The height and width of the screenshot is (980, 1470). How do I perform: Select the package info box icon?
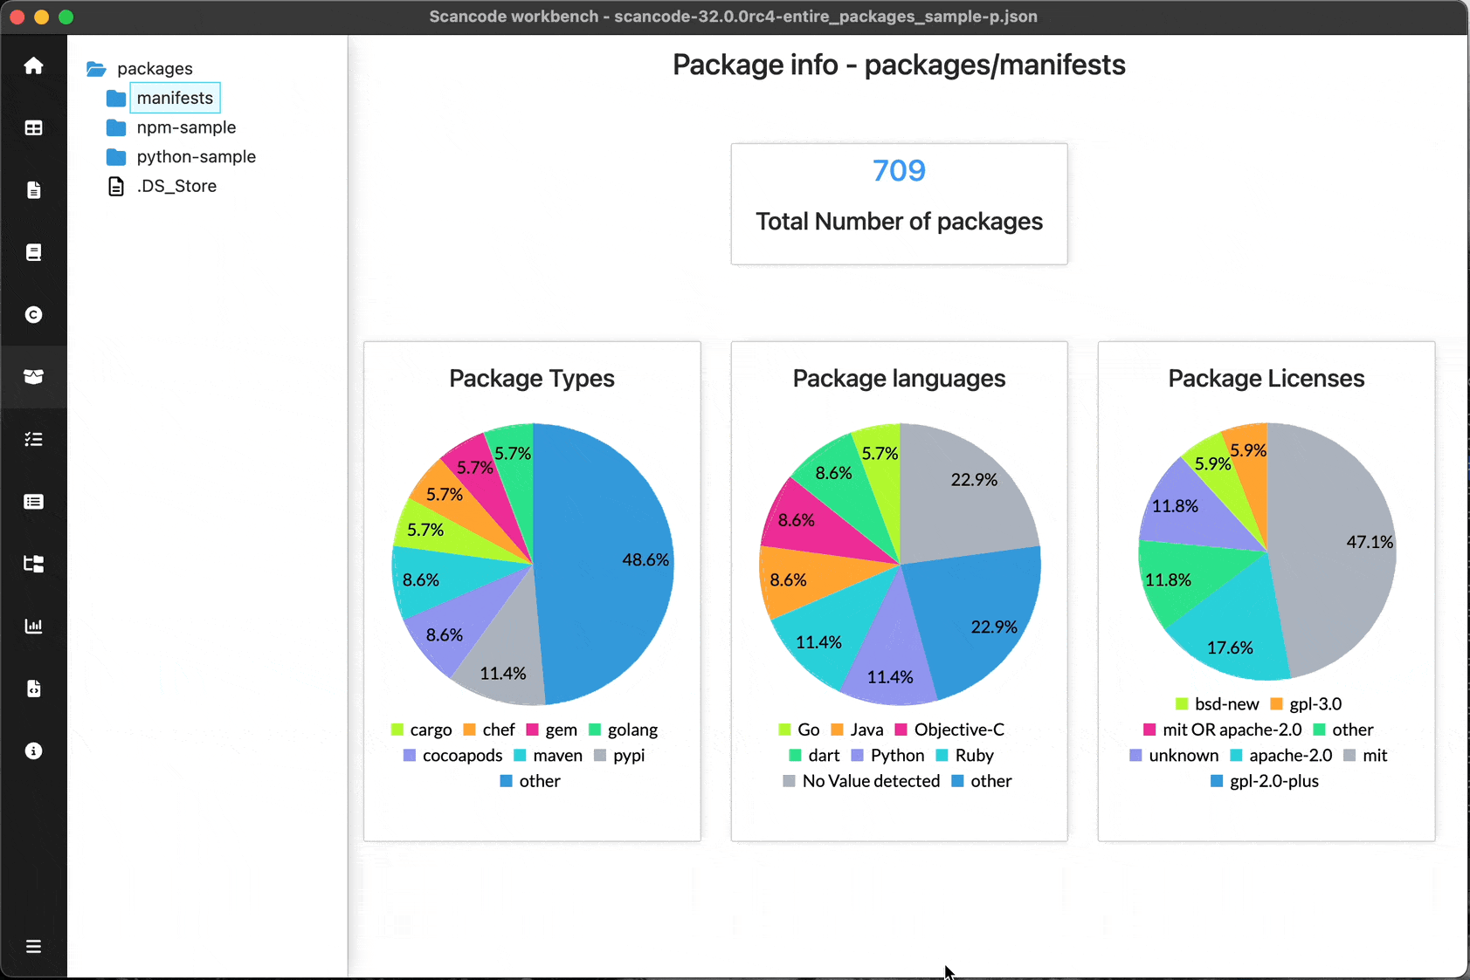click(33, 377)
